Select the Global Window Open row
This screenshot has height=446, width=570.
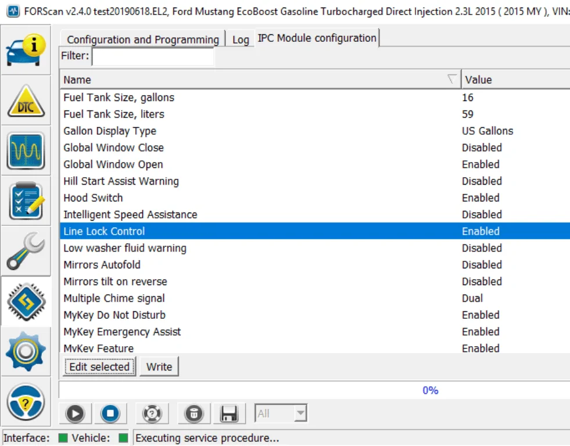[315, 164]
